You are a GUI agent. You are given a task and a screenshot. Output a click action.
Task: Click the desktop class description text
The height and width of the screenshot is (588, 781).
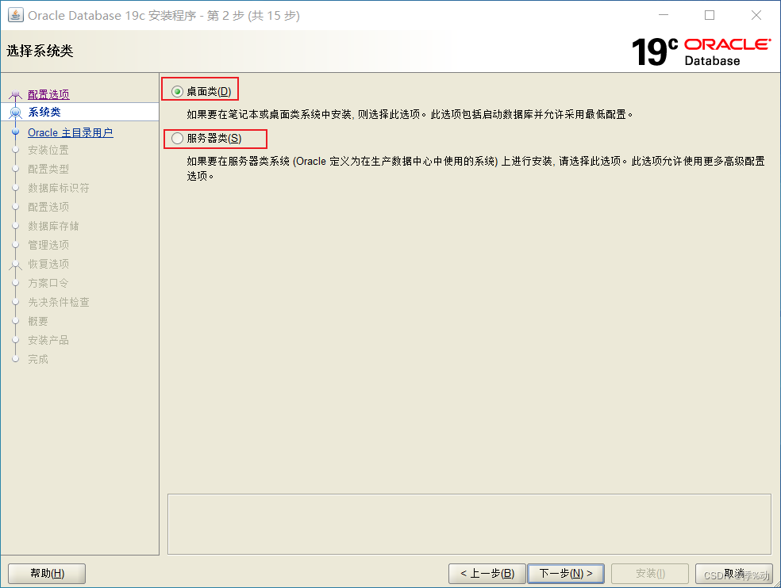[x=410, y=114]
